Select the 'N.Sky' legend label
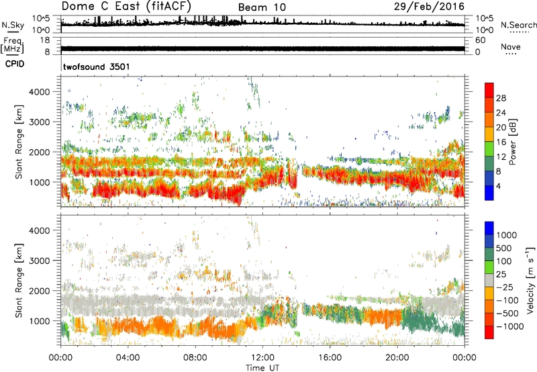Image resolution: width=537 pixels, height=372 pixels. [x=13, y=25]
